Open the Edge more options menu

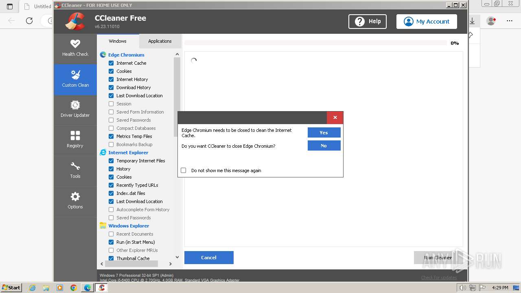click(x=510, y=21)
